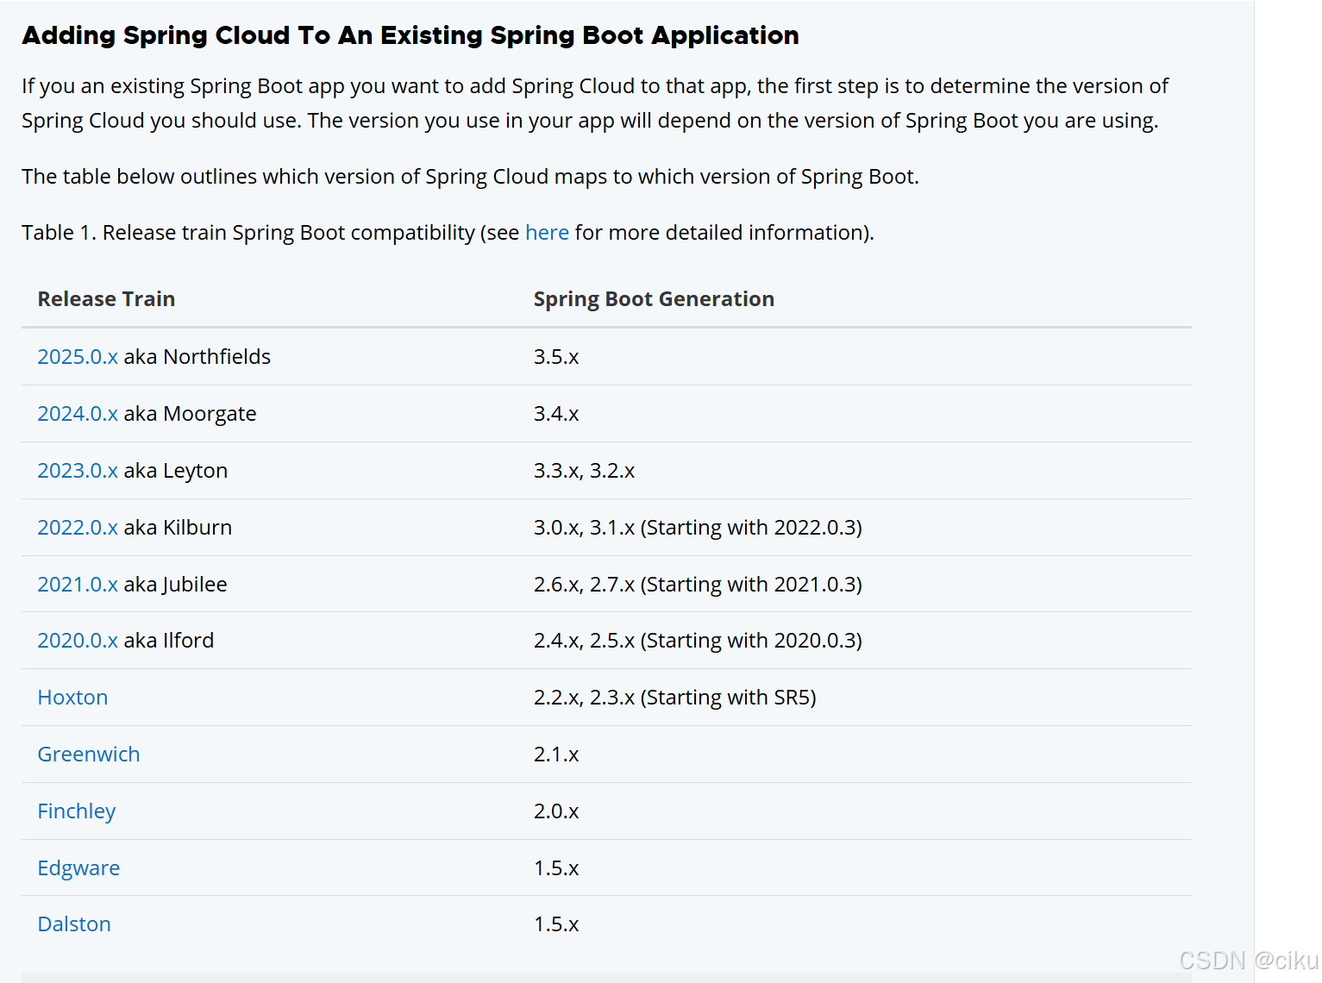This screenshot has height=983, width=1322.
Task: Open the Edgware release train link
Action: (78, 868)
